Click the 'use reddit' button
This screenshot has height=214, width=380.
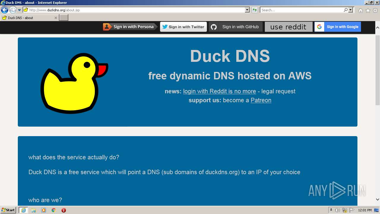click(289, 27)
